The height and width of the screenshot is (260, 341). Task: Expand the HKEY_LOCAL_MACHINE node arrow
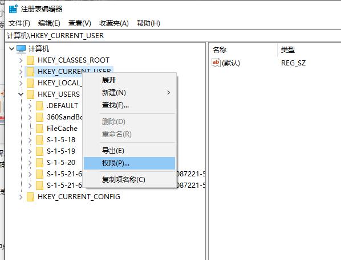click(x=21, y=83)
